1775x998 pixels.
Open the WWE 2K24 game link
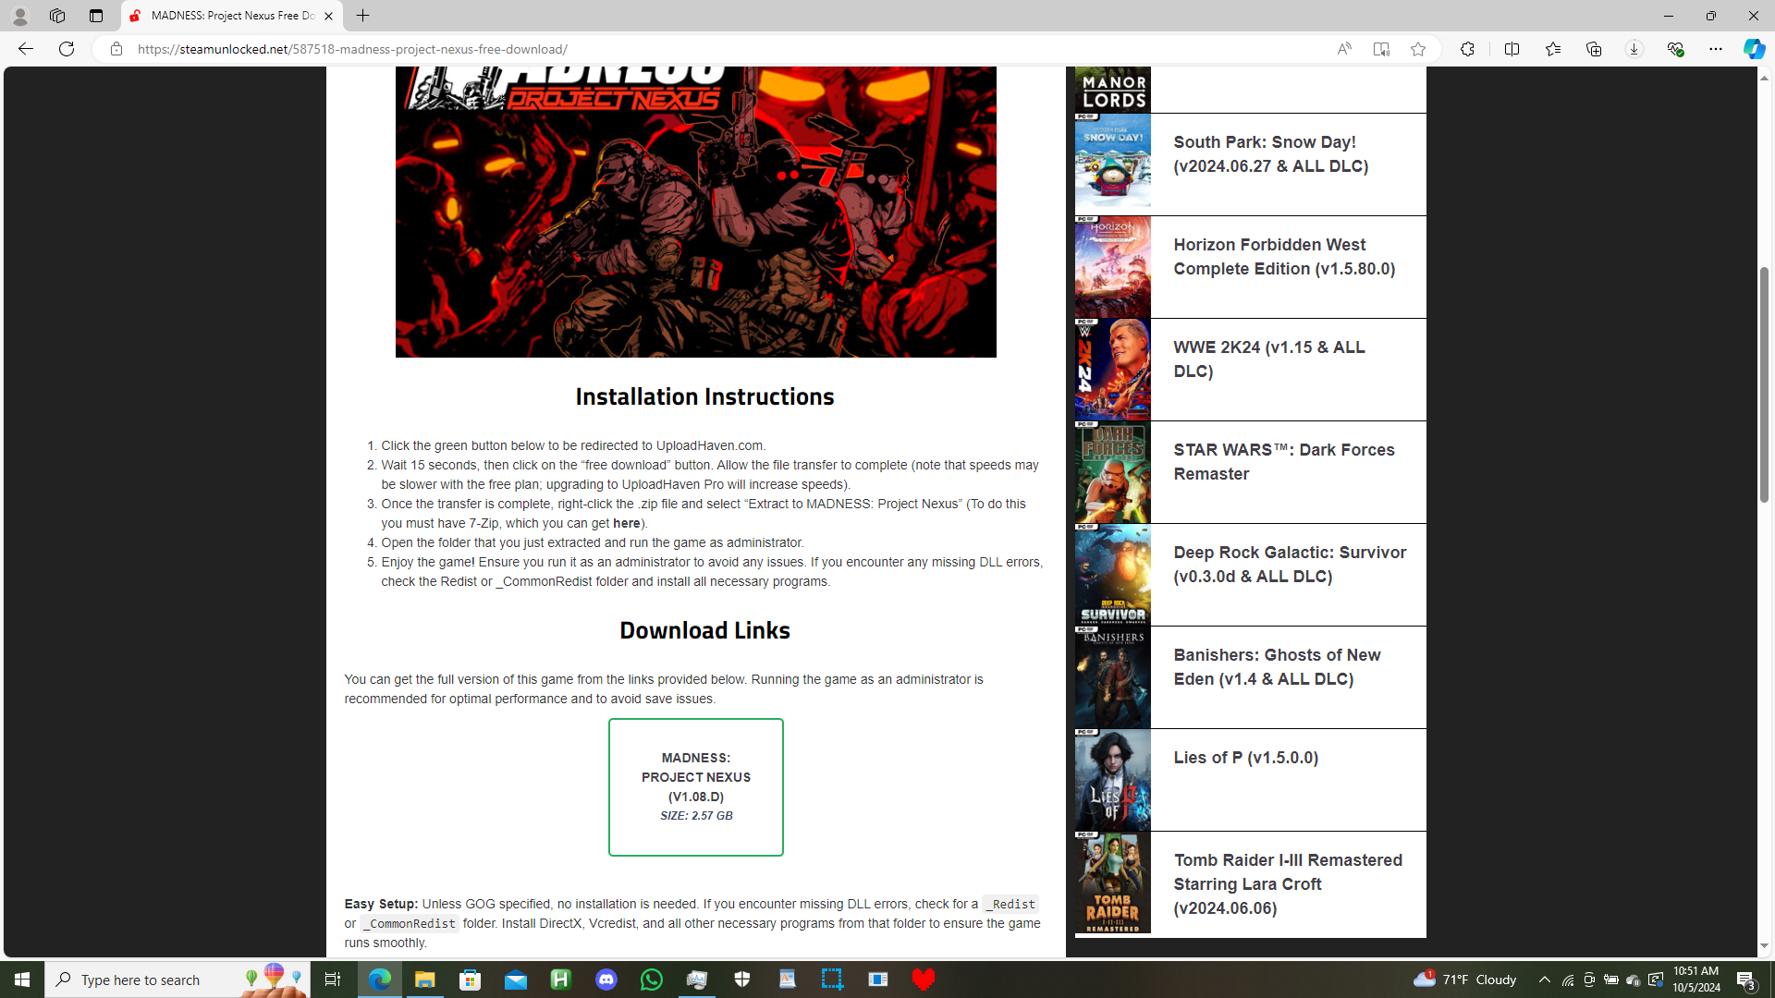point(1268,359)
